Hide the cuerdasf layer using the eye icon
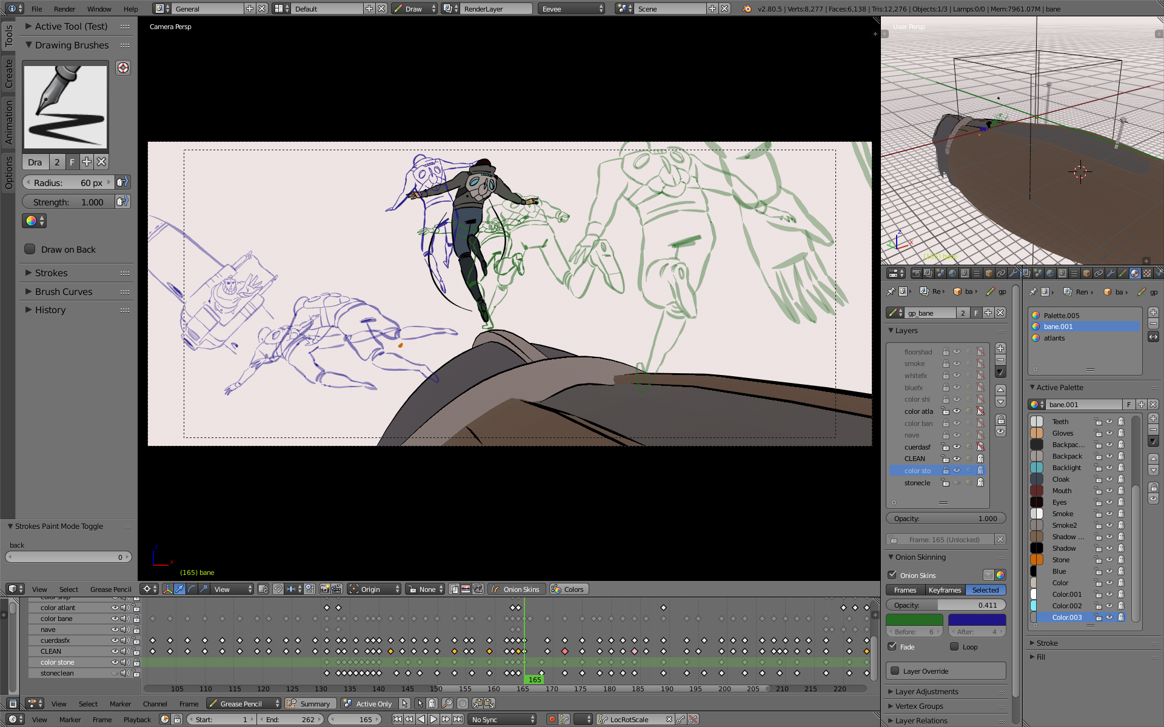1164x727 pixels. tap(957, 447)
